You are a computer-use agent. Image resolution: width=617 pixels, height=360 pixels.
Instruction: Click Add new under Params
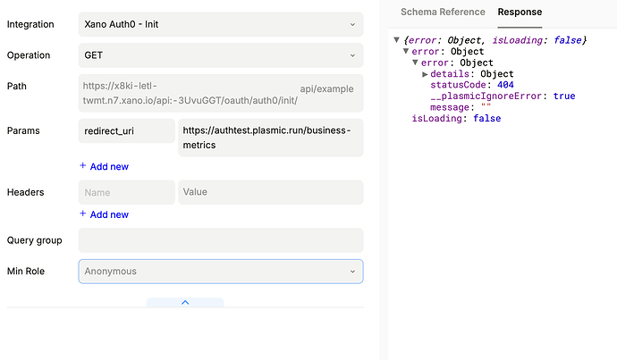click(x=104, y=166)
